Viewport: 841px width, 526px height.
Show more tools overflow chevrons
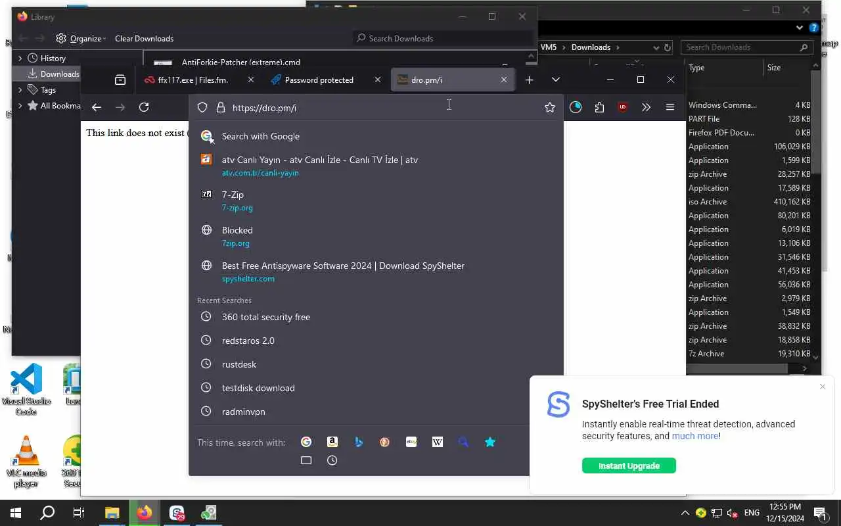pos(646,107)
